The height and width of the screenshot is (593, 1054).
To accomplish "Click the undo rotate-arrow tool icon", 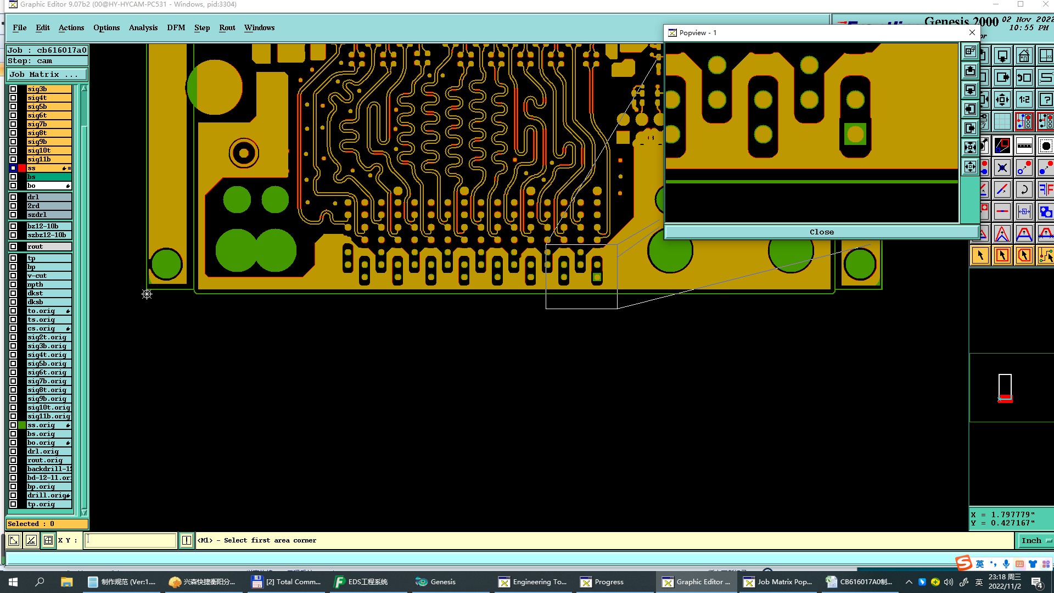I will point(1024,190).
